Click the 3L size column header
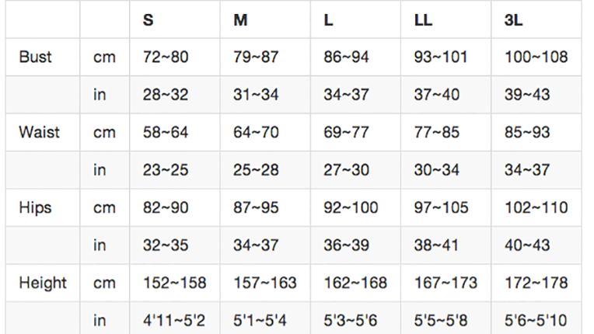This screenshot has width=594, height=334. (514, 20)
